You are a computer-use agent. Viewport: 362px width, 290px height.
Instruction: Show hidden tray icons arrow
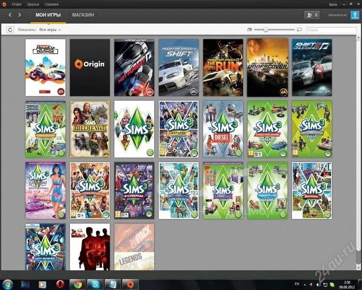pyautogui.click(x=305, y=285)
